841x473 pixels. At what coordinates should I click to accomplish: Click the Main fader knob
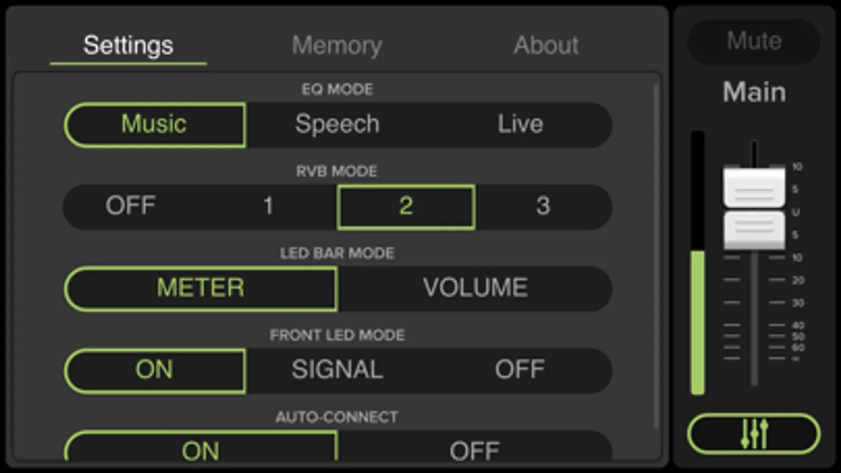coord(754,208)
